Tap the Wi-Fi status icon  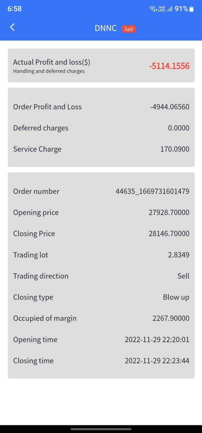pos(153,9)
